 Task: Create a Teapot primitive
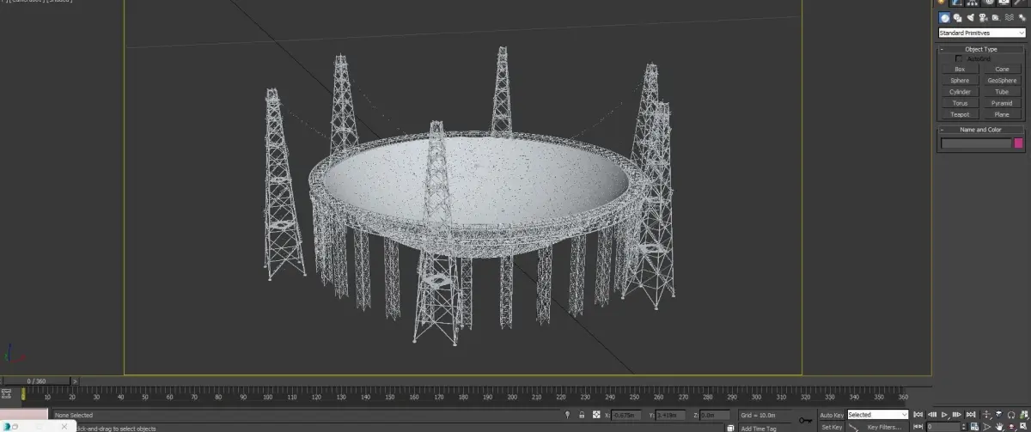point(960,114)
